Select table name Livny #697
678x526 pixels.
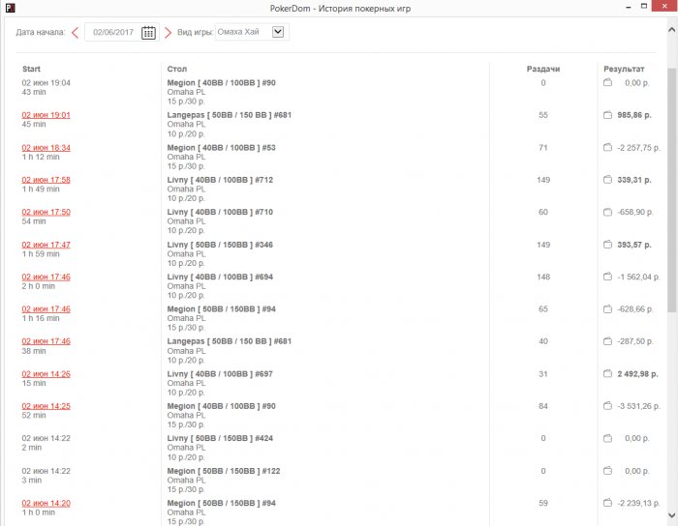(x=220, y=374)
